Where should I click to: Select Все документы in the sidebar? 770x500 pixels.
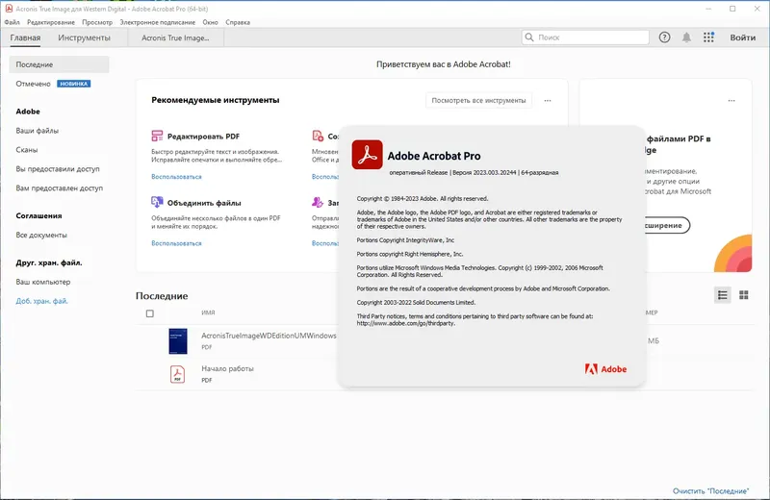(x=41, y=235)
